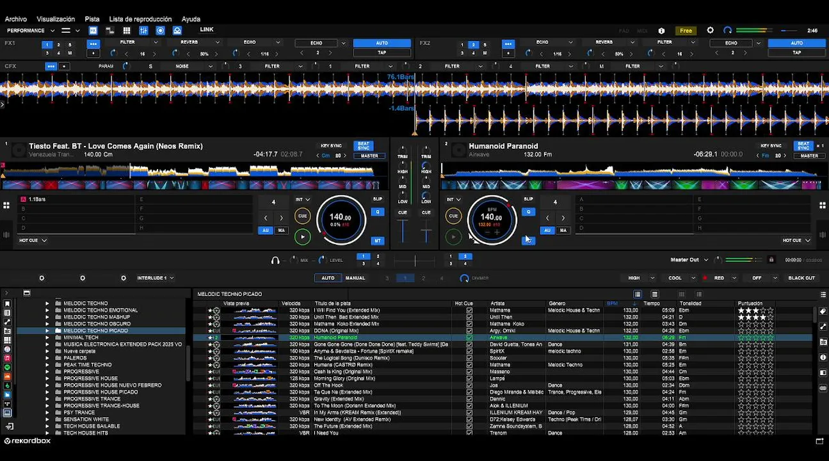Click the tag icon on right browser edge
This screenshot has height=461, width=829.
tap(823, 311)
